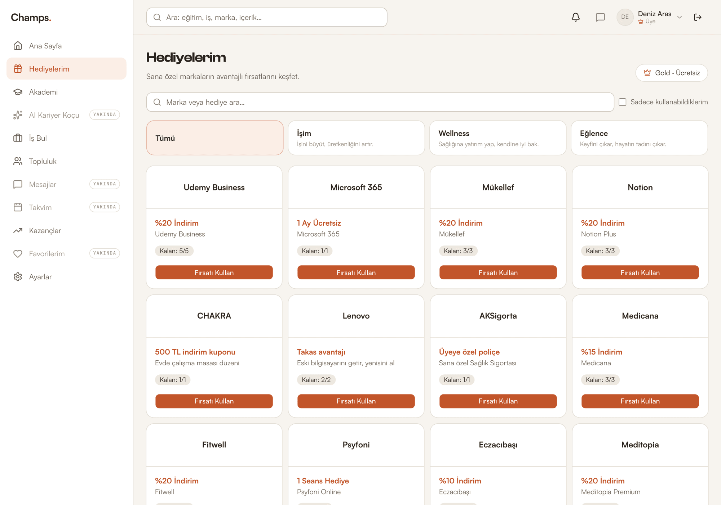Click the Gold · Ücretsiz membership badge
The image size is (721, 505).
672,73
